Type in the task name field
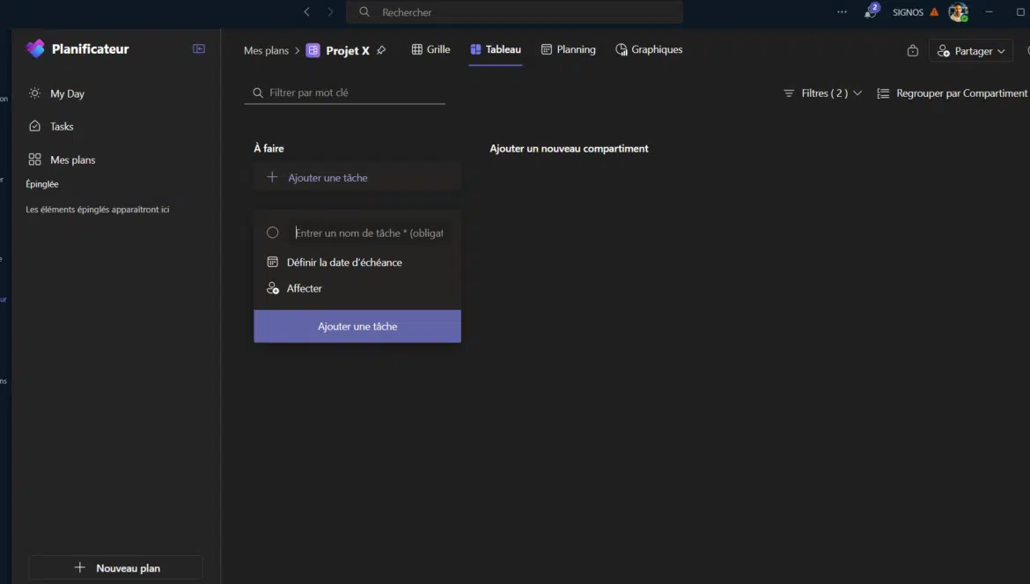 [369, 233]
